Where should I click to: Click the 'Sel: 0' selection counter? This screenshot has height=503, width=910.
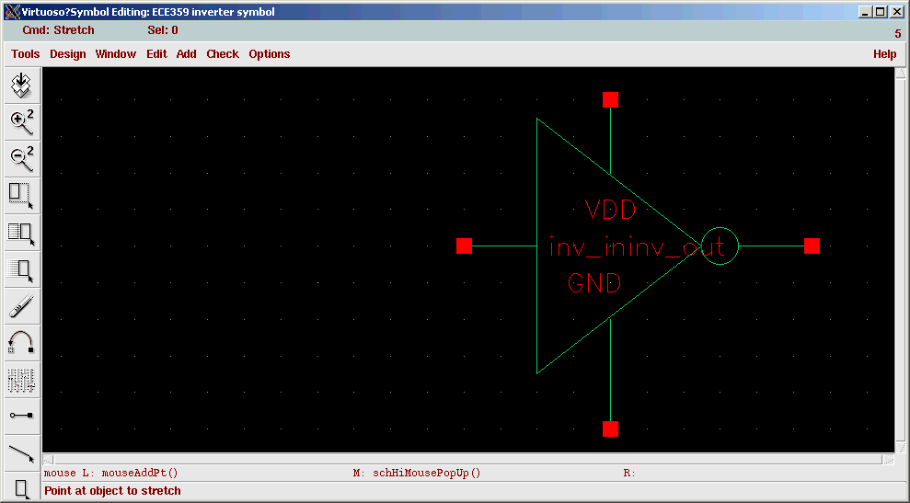pos(163,30)
